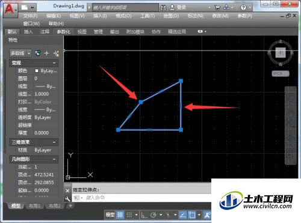Open the 文件(F) menu
This screenshot has height=223, width=301.
pyautogui.click(x=30, y=16)
